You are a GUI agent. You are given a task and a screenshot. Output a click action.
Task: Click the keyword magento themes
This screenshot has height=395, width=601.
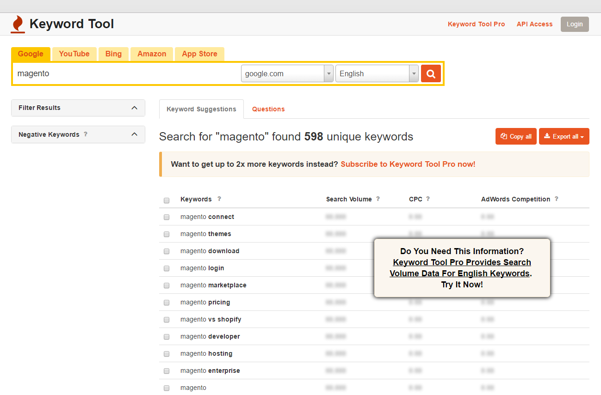click(206, 234)
